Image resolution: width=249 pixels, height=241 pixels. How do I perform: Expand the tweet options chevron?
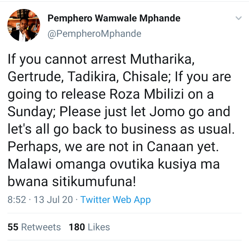coord(238,18)
